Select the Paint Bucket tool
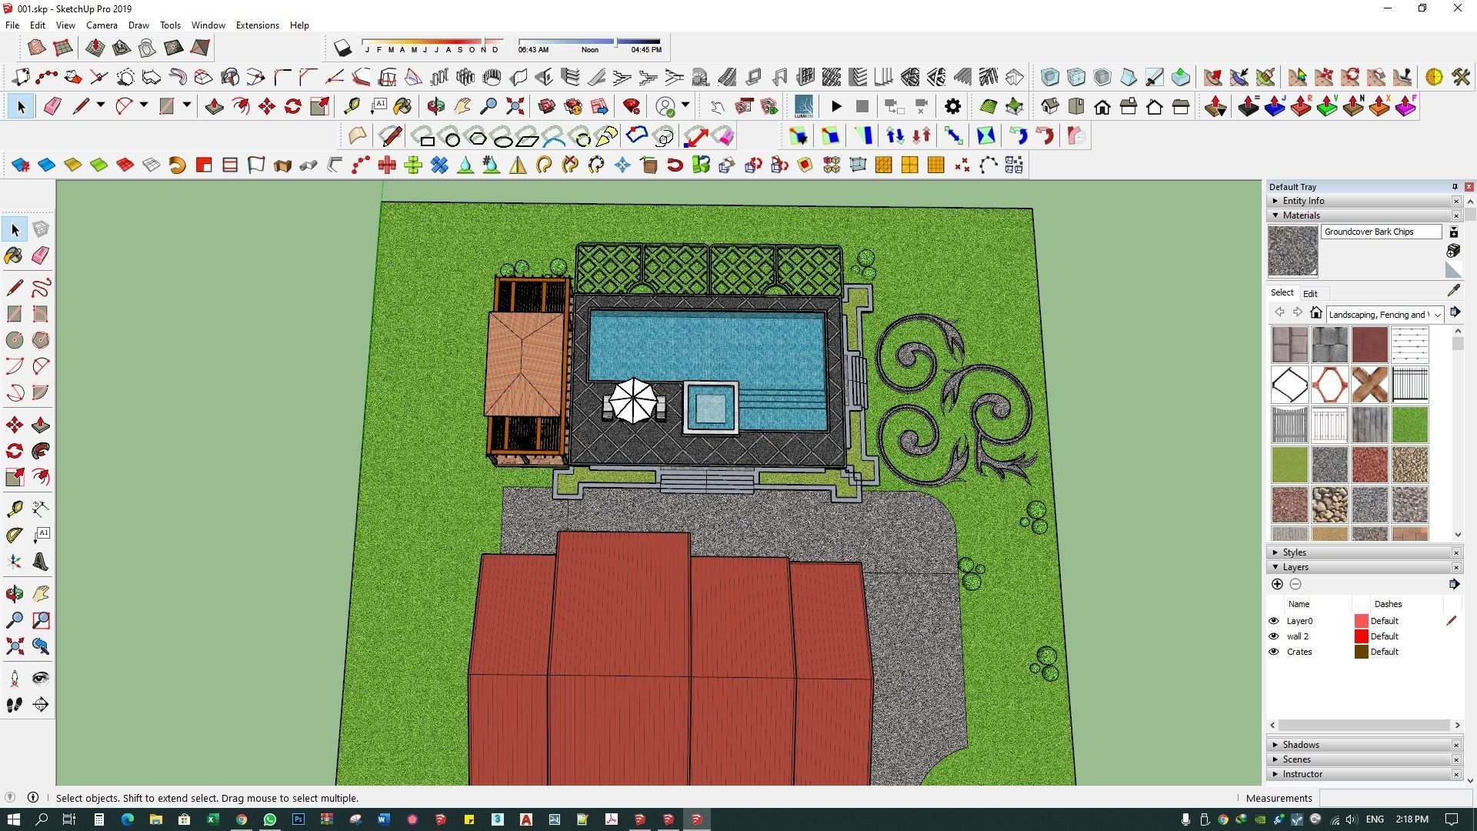This screenshot has width=1477, height=831. (15, 255)
